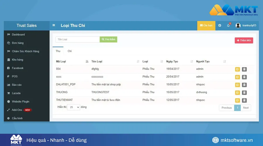Sort by Loại column arrow
Viewport: 263px width, 146px height.
click(x=162, y=62)
